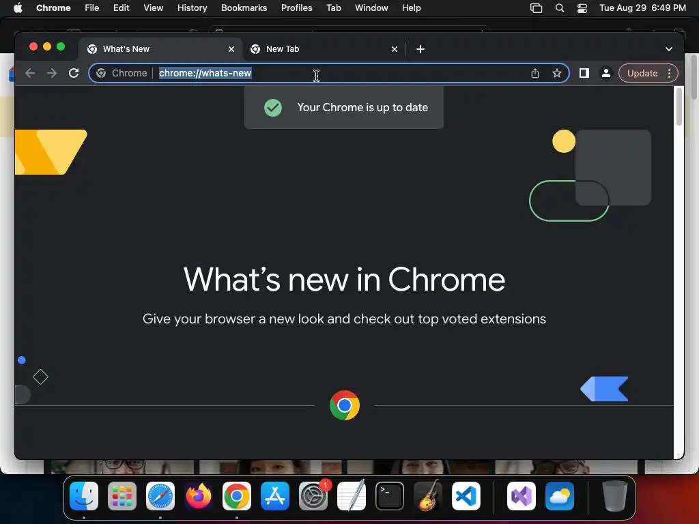The image size is (699, 524).
Task: Go forward with the forward arrow
Action: click(52, 73)
